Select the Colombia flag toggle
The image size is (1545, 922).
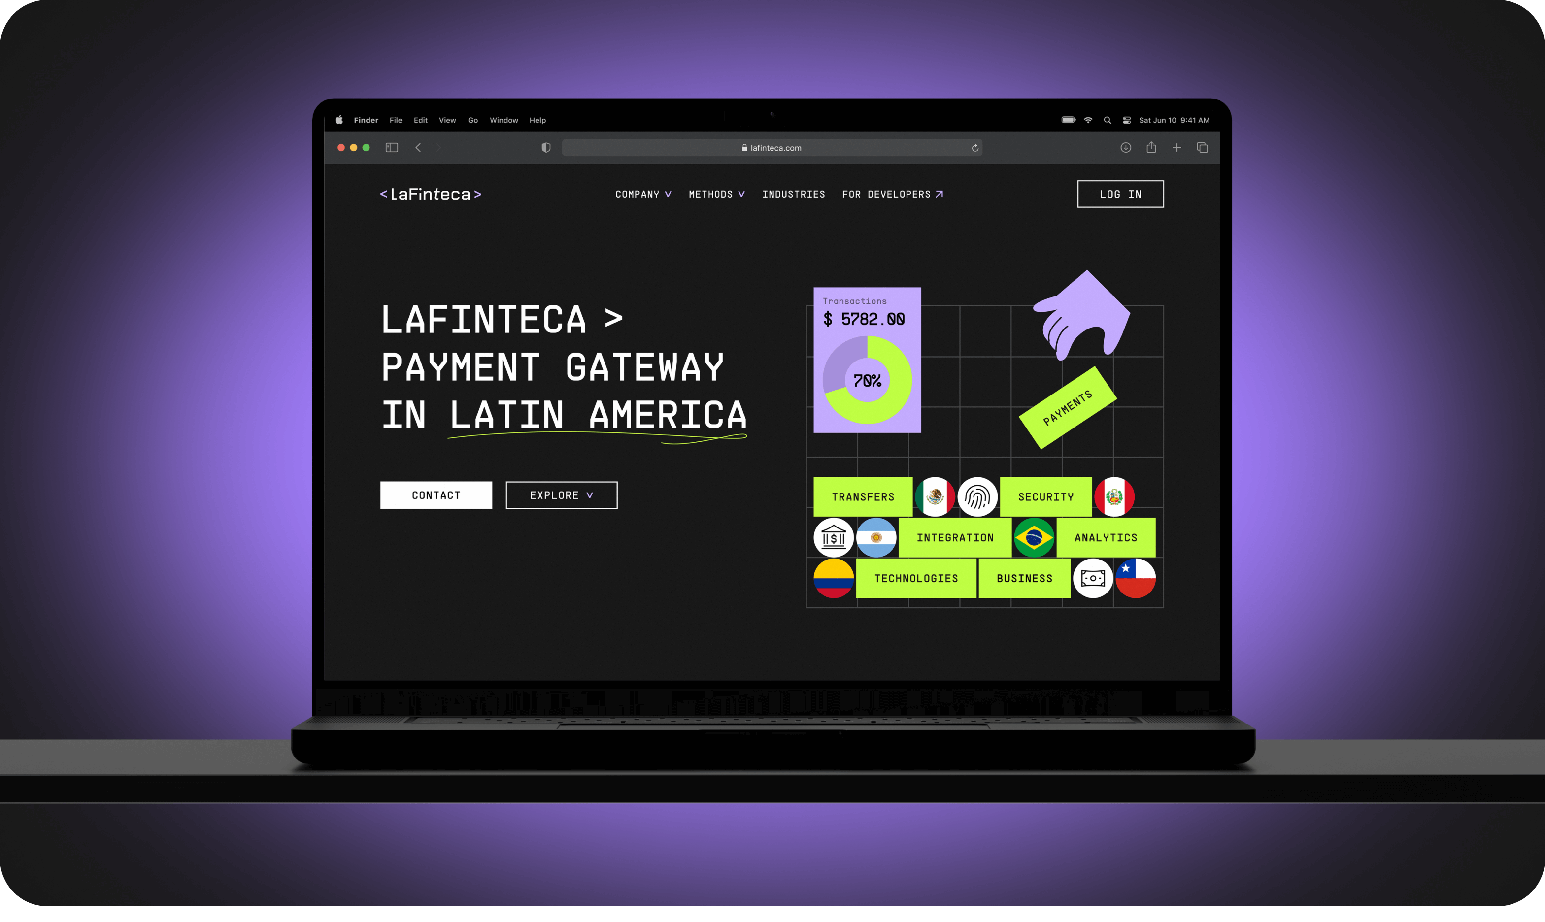pyautogui.click(x=835, y=578)
